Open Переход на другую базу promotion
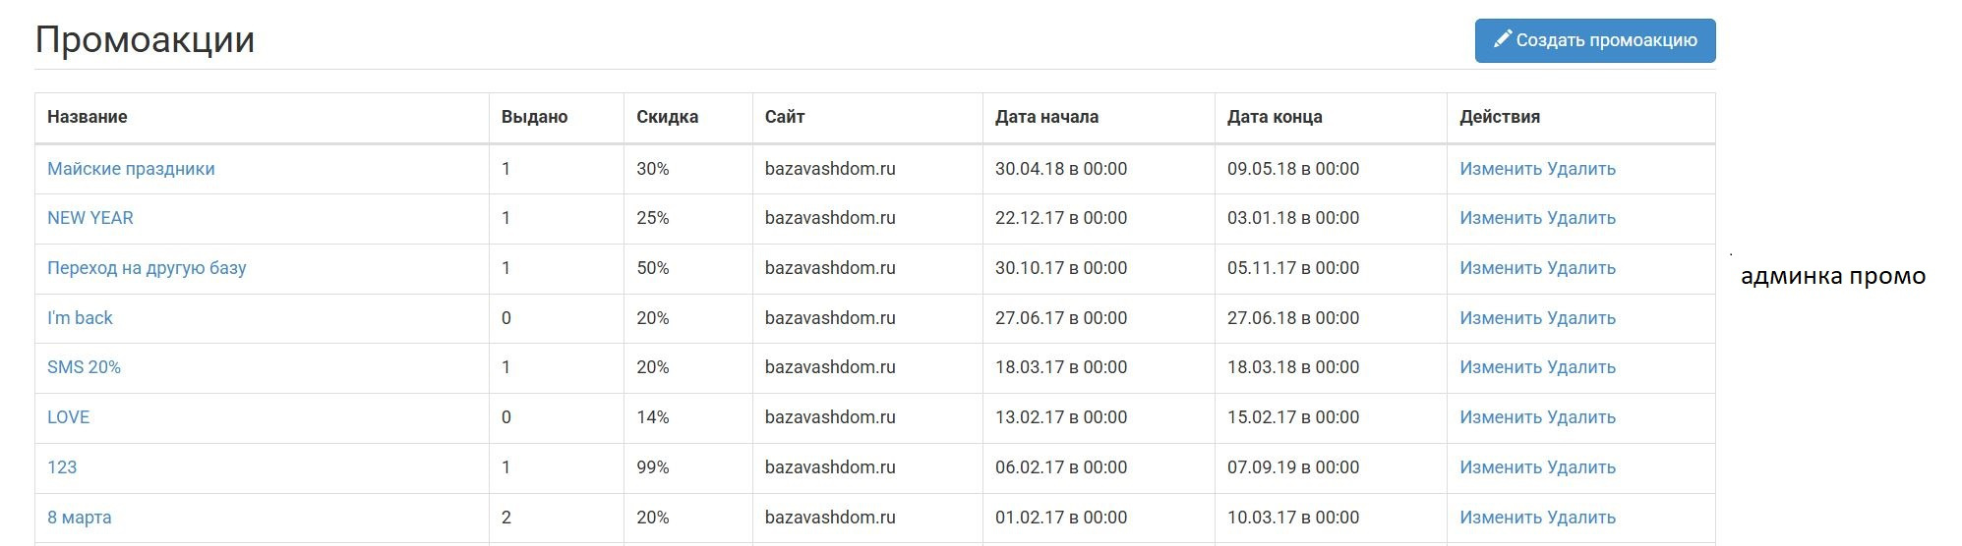Image resolution: width=1962 pixels, height=546 pixels. click(x=147, y=268)
